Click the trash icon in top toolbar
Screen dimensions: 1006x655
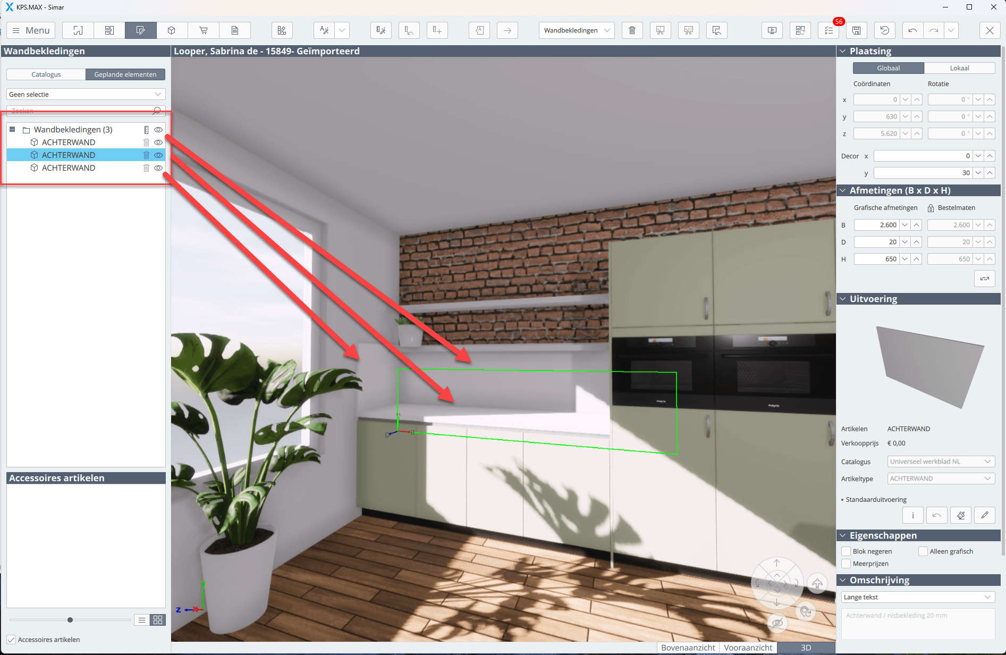632,30
